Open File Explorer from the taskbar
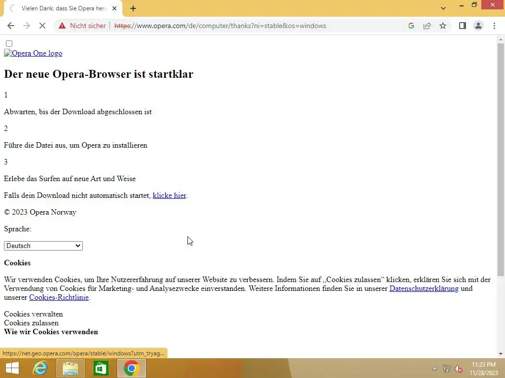 [71, 368]
